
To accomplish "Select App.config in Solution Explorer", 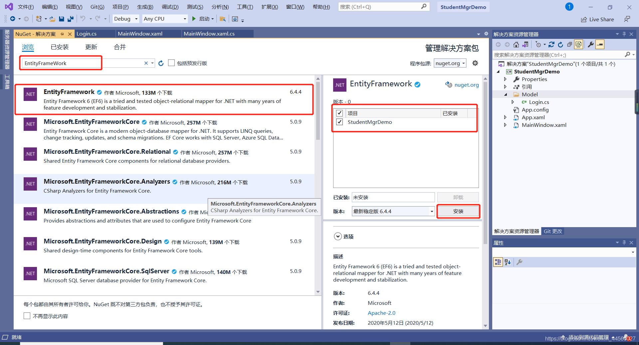I will (535, 110).
